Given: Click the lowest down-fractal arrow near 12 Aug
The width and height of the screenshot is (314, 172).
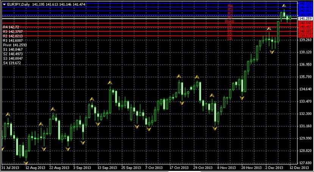Looking at the screenshot, I should (26, 163).
